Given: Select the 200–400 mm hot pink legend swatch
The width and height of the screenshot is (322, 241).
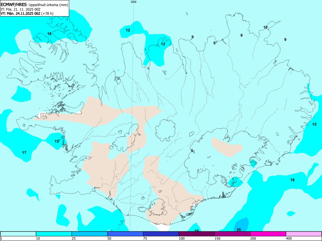Looking at the screenshot, I should pos(268,234).
